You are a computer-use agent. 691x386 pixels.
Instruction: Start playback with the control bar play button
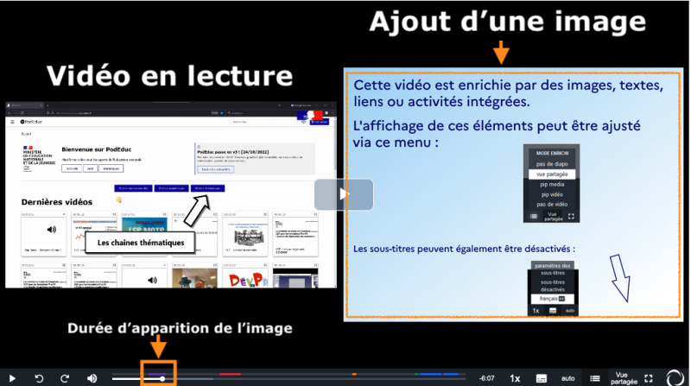[x=12, y=378]
